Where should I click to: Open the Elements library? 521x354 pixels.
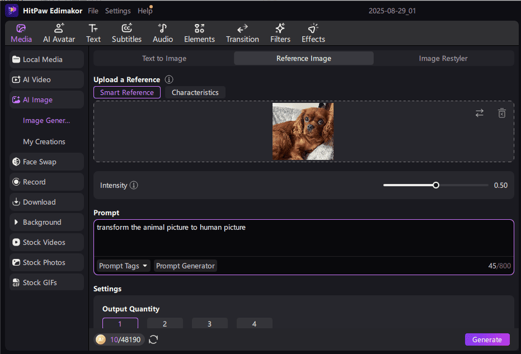[199, 33]
